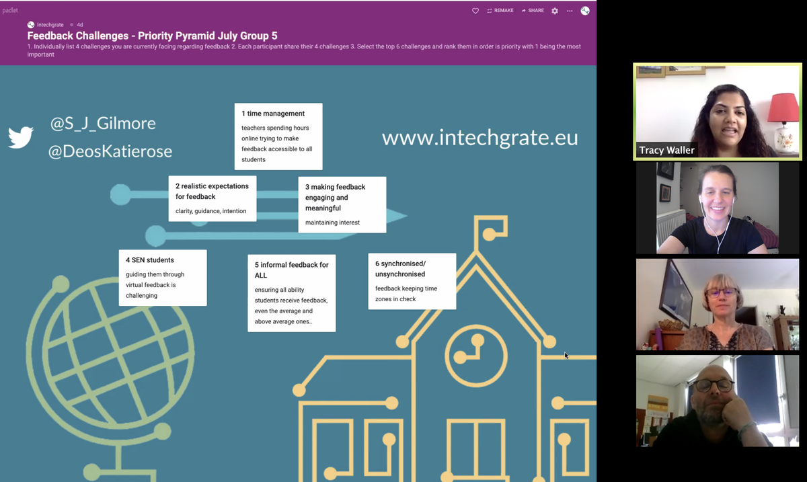The height and width of the screenshot is (482, 807).
Task: Click the @S_J_Gilmore handle text
Action: click(103, 124)
